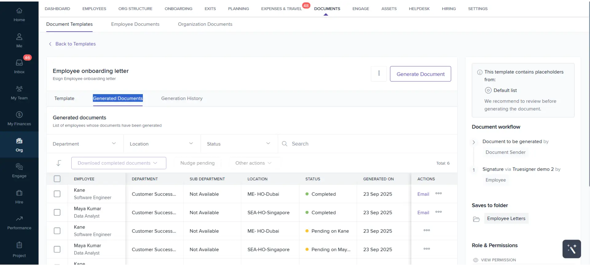Click the AI assistant sparkle icon
590x266 pixels.
pos(571,249)
